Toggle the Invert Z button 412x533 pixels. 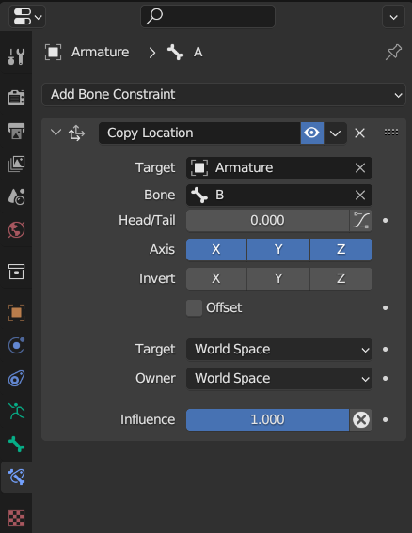coord(341,279)
